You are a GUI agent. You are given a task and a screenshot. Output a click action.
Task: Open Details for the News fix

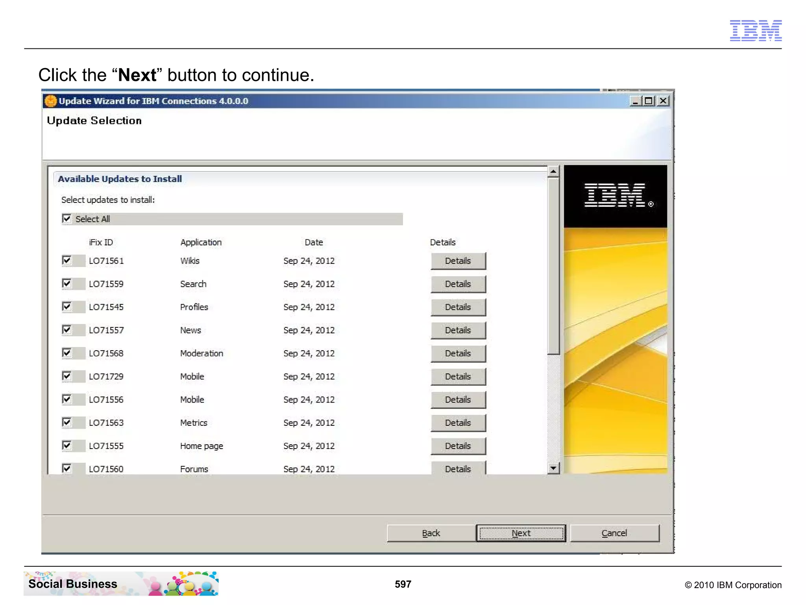click(x=458, y=330)
